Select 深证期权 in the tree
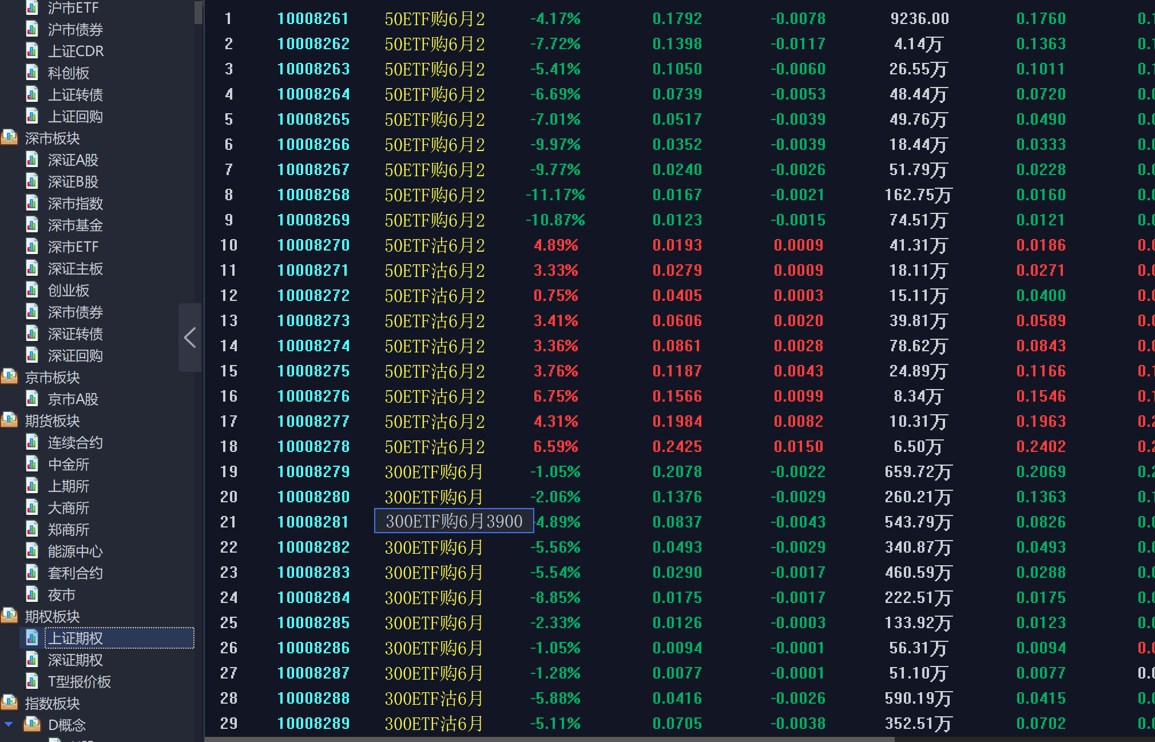1155x742 pixels. (75, 660)
